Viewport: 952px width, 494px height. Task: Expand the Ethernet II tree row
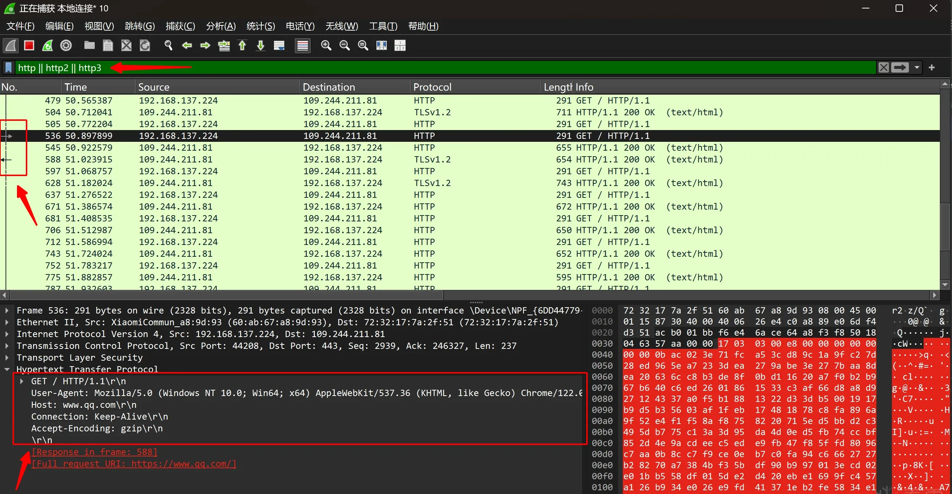tap(7, 322)
